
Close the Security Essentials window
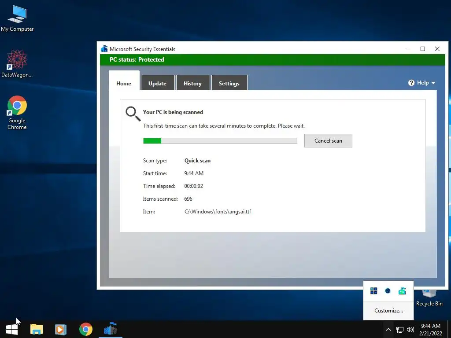(437, 49)
